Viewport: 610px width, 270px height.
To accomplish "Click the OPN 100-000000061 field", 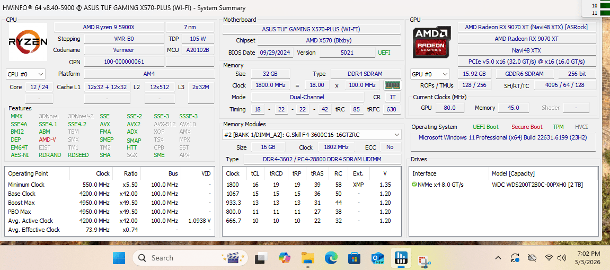I will (x=123, y=62).
